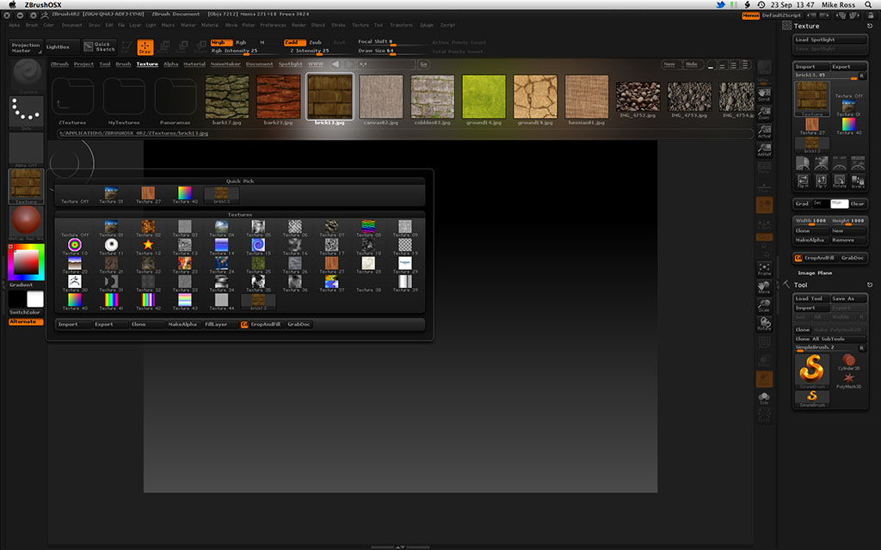Flip the texture vertically with Flip V

[x=822, y=180]
